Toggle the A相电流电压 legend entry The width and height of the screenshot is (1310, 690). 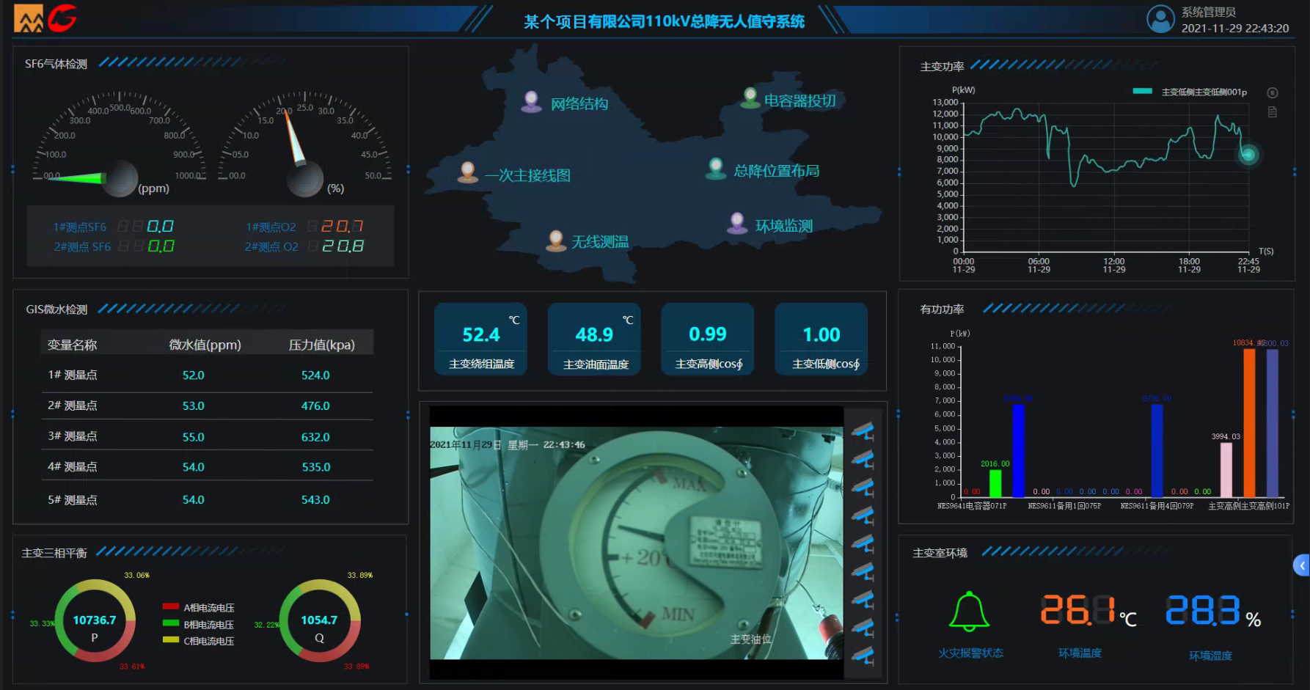(x=198, y=607)
